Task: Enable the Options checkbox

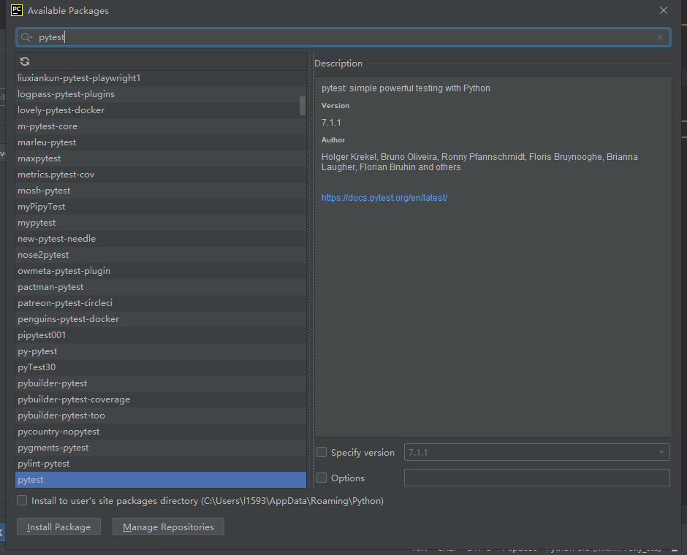Action: (322, 478)
